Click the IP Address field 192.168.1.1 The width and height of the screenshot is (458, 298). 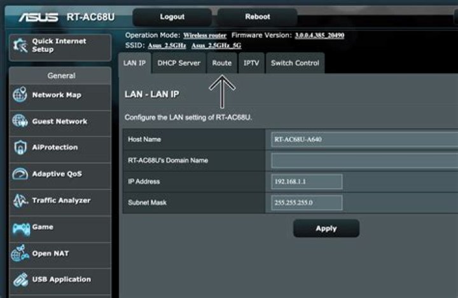pos(307,182)
